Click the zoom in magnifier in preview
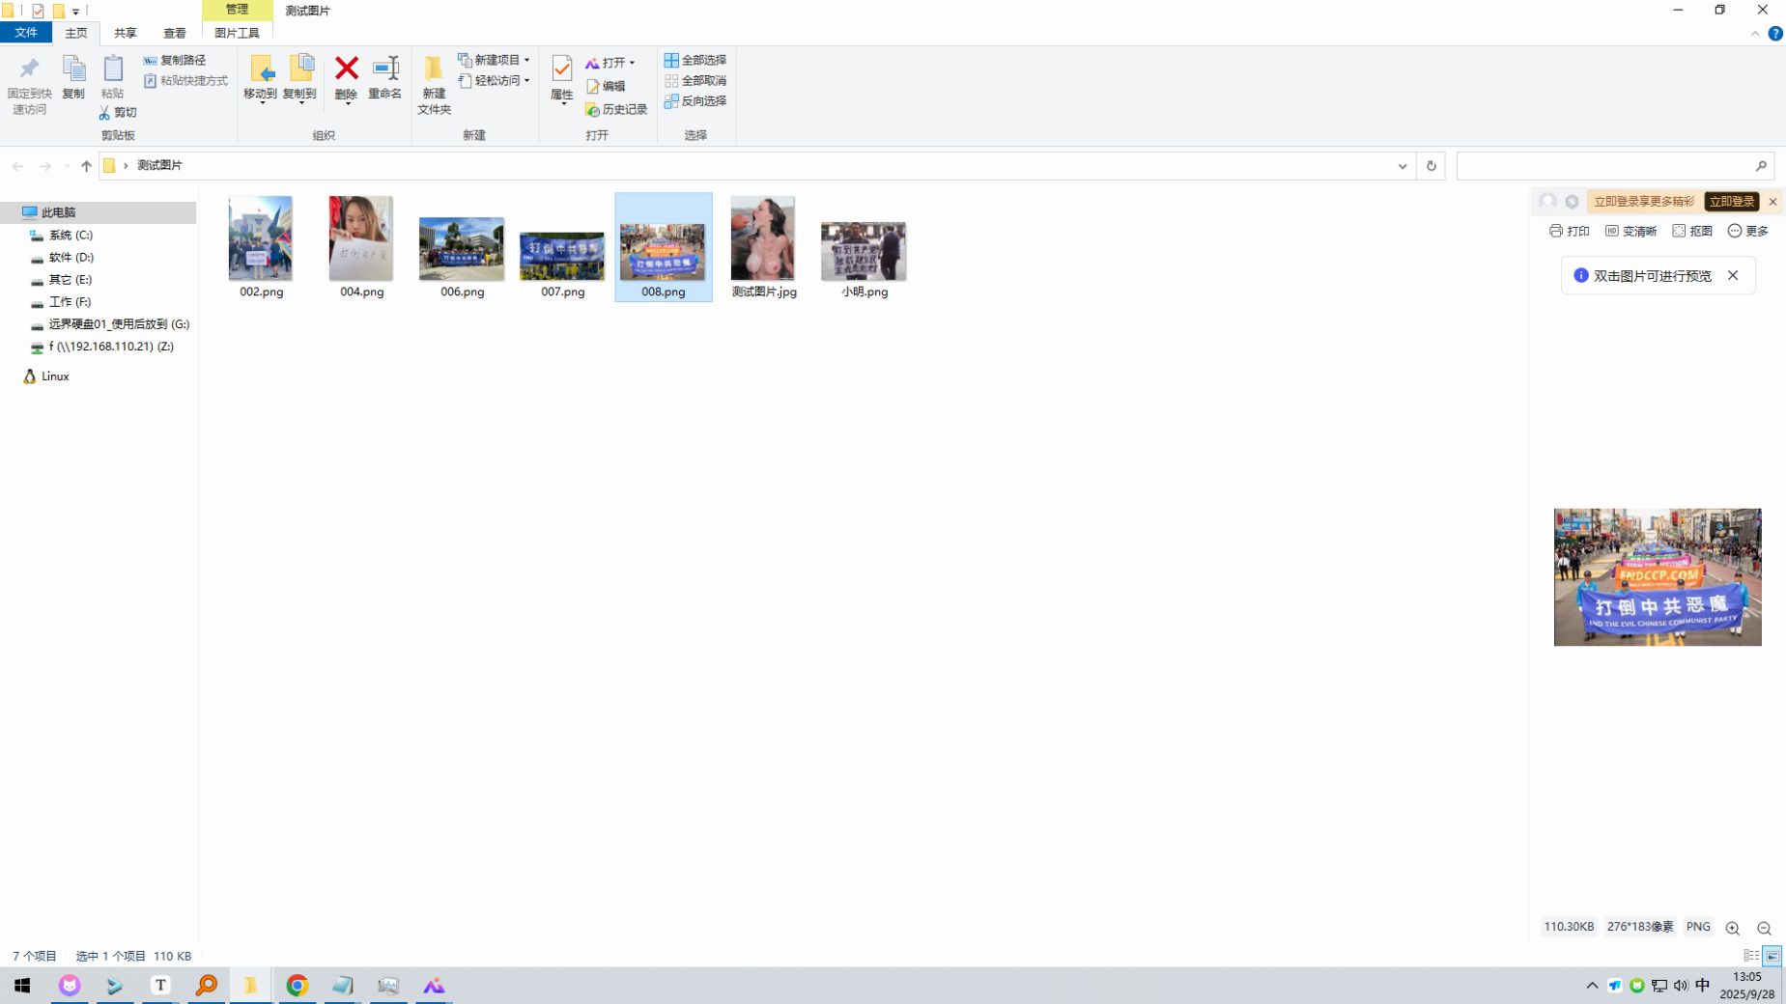The width and height of the screenshot is (1786, 1004). coord(1732,928)
